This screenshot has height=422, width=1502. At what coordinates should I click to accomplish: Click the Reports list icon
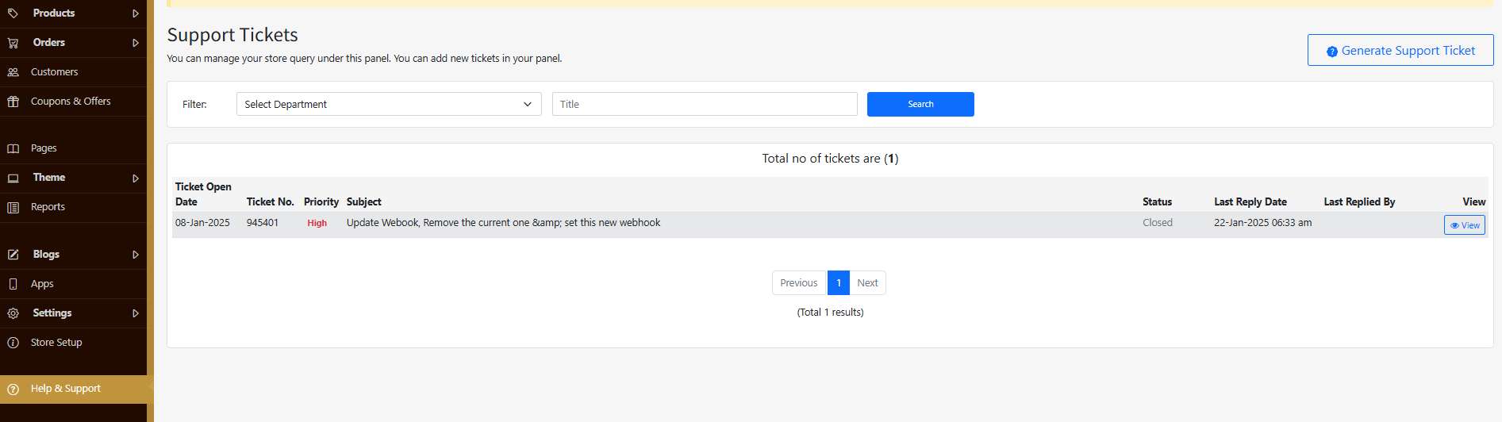(x=13, y=207)
